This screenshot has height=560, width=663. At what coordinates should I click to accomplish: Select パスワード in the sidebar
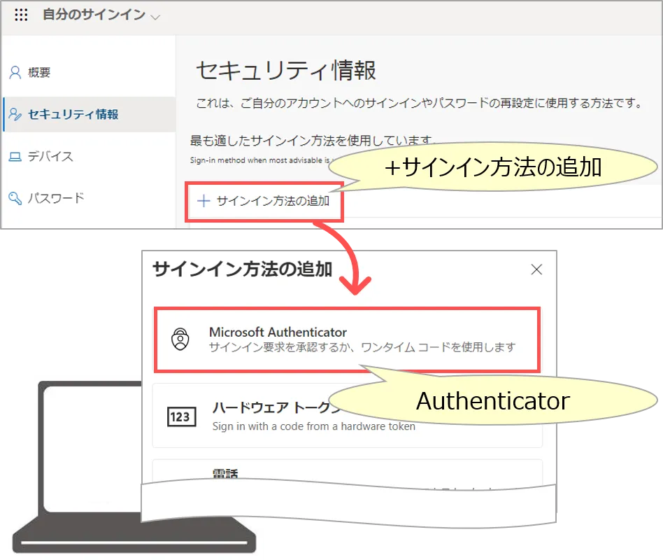(x=56, y=199)
